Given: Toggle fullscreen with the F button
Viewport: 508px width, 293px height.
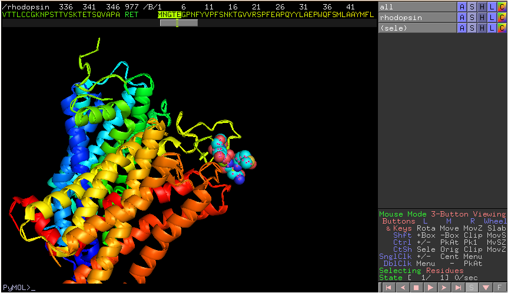Looking at the screenshot, I should [x=500, y=288].
